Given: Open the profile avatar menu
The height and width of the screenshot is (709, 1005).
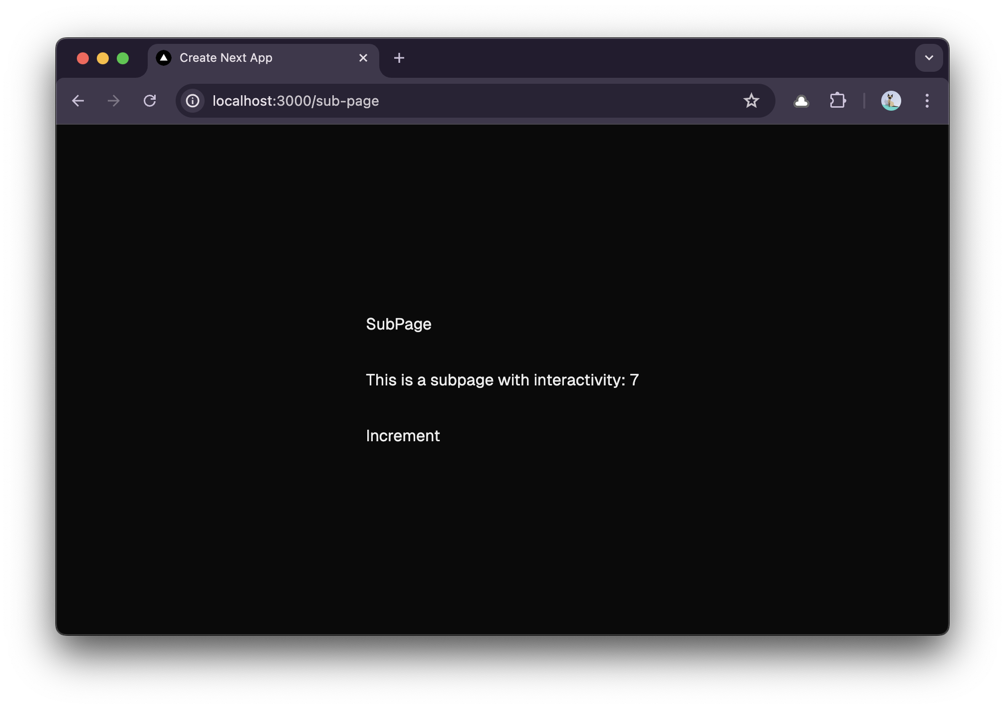Looking at the screenshot, I should click(891, 101).
